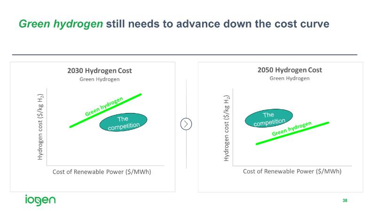
Task: Click rotated "Green hydrogen" text label in 2050 chart
Action: 291,129
